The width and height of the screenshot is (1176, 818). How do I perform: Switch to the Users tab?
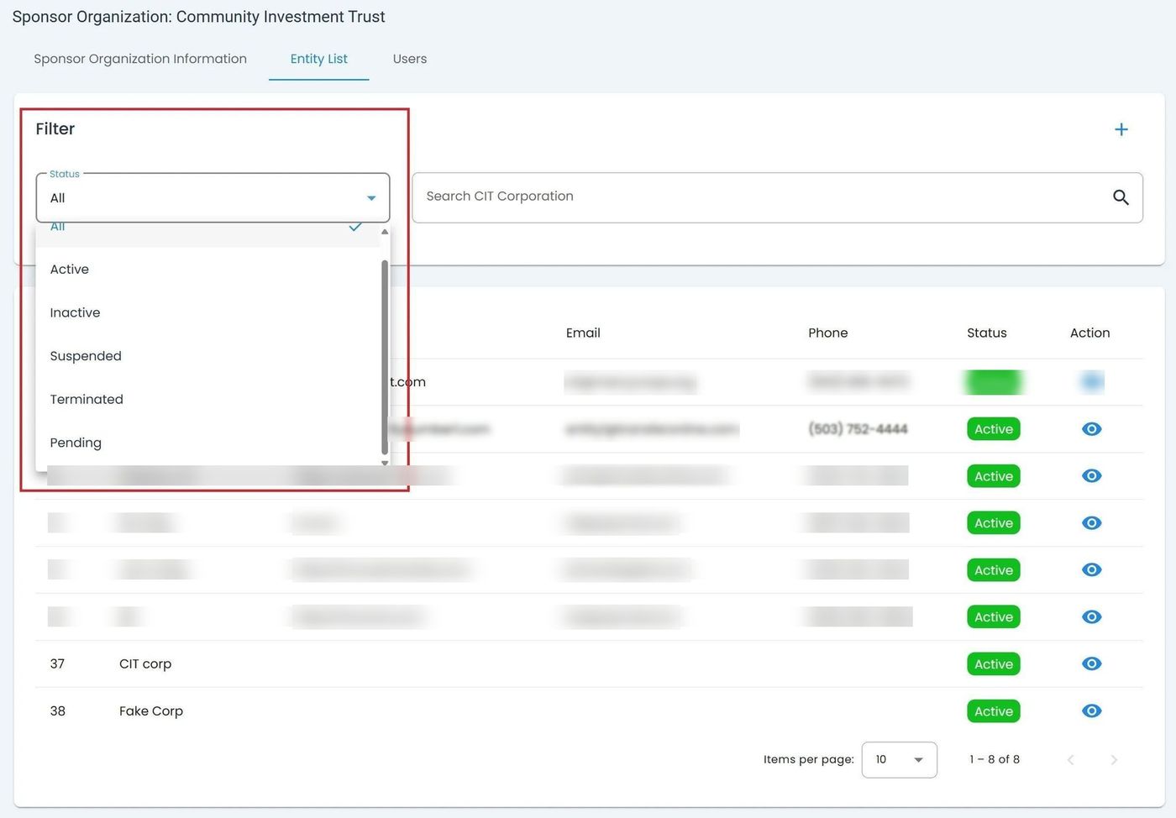point(409,59)
